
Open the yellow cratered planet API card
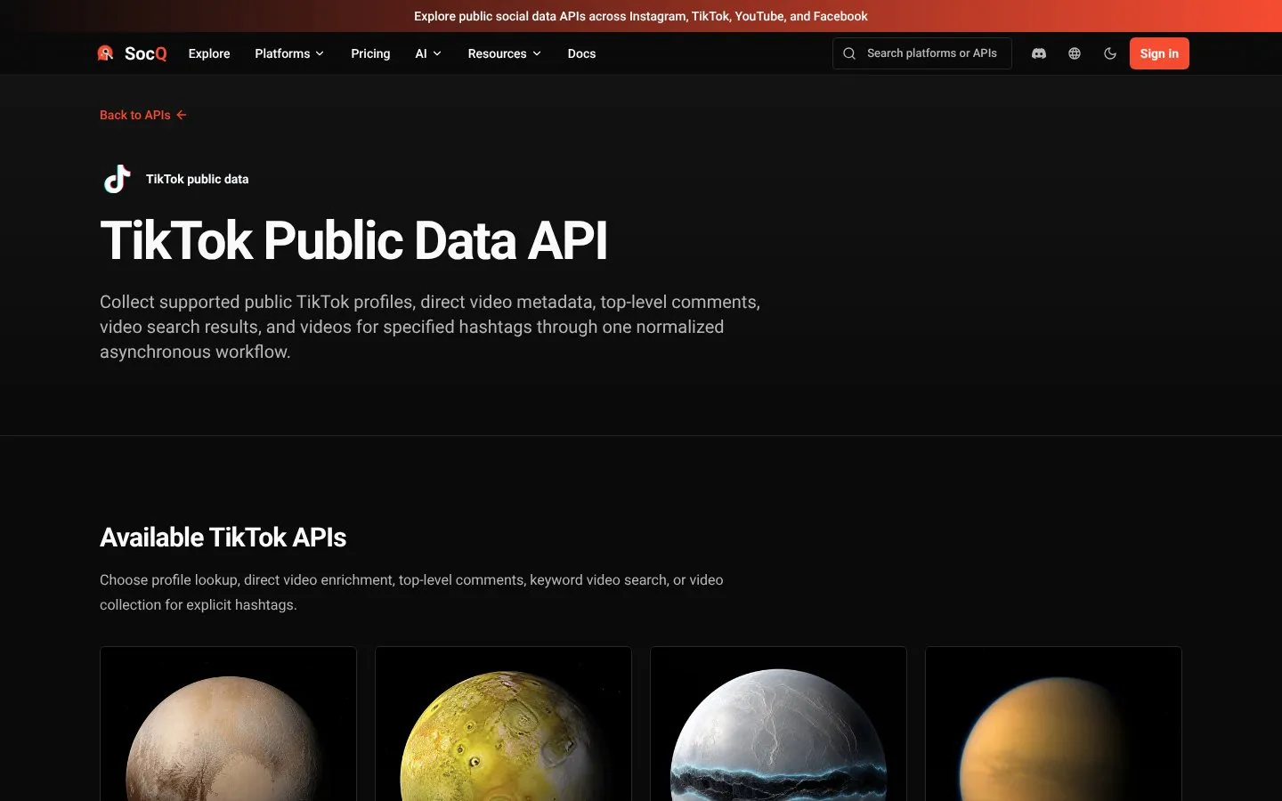point(503,724)
